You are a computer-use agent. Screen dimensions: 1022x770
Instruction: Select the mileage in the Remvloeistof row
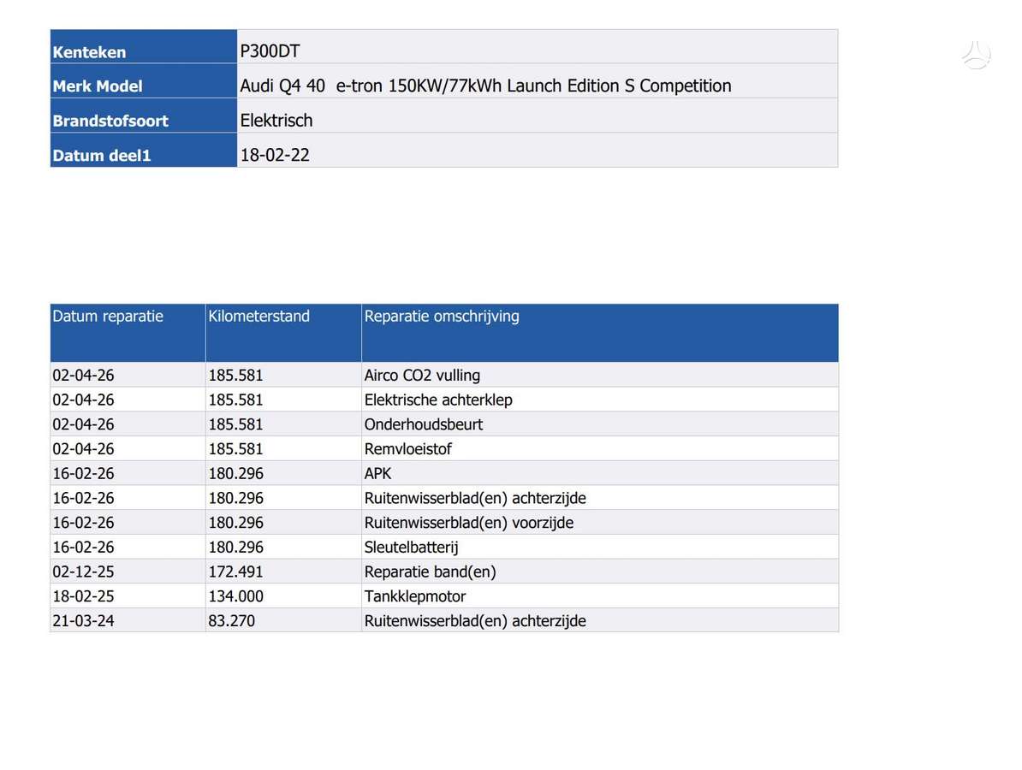click(235, 449)
